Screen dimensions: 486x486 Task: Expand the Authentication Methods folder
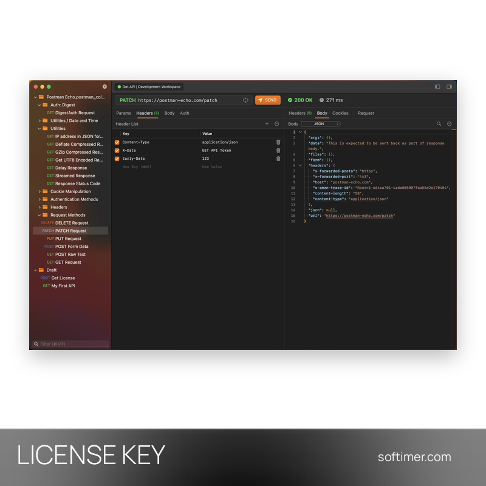(x=39, y=199)
